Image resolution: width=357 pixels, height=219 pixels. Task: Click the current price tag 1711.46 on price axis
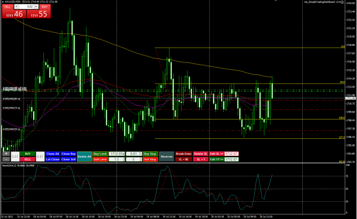pos(350,98)
